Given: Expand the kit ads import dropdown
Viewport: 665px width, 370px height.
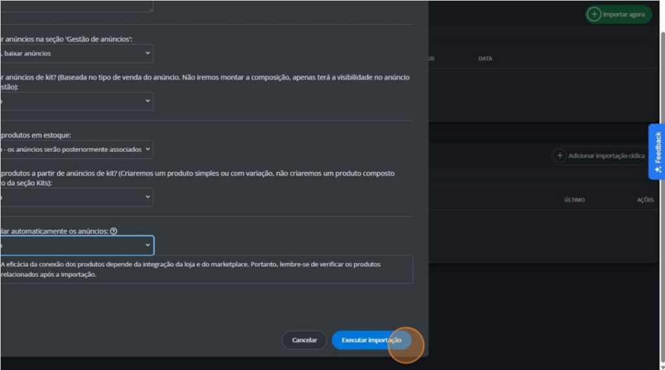Looking at the screenshot, I should (x=77, y=101).
